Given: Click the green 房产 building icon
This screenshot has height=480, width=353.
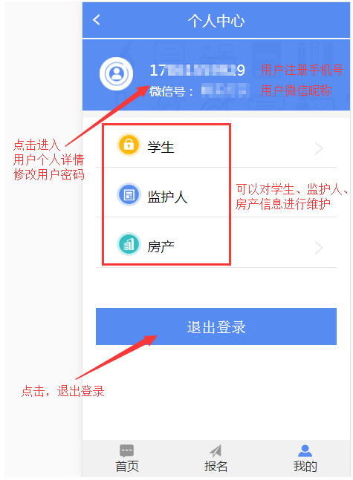Looking at the screenshot, I should coord(129,244).
